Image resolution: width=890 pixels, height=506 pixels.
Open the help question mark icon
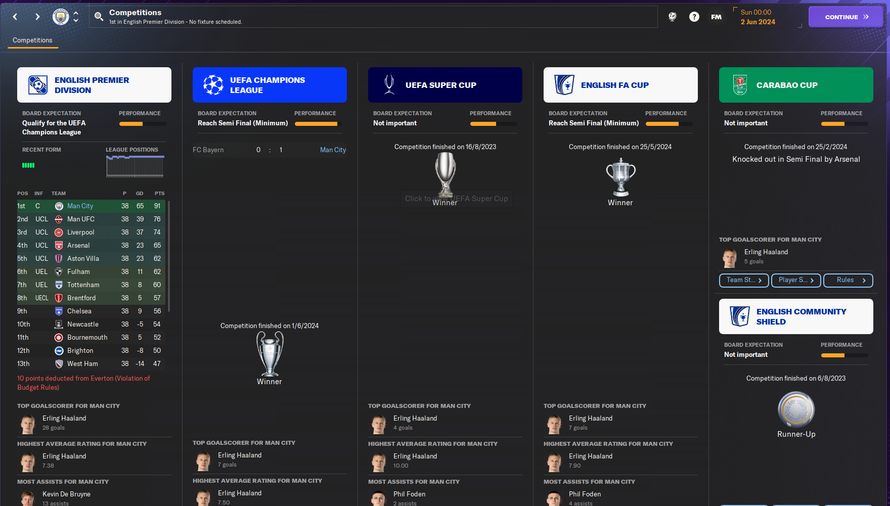click(x=694, y=17)
